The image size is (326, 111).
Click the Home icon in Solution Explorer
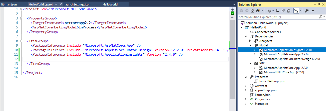(x=252, y=11)
